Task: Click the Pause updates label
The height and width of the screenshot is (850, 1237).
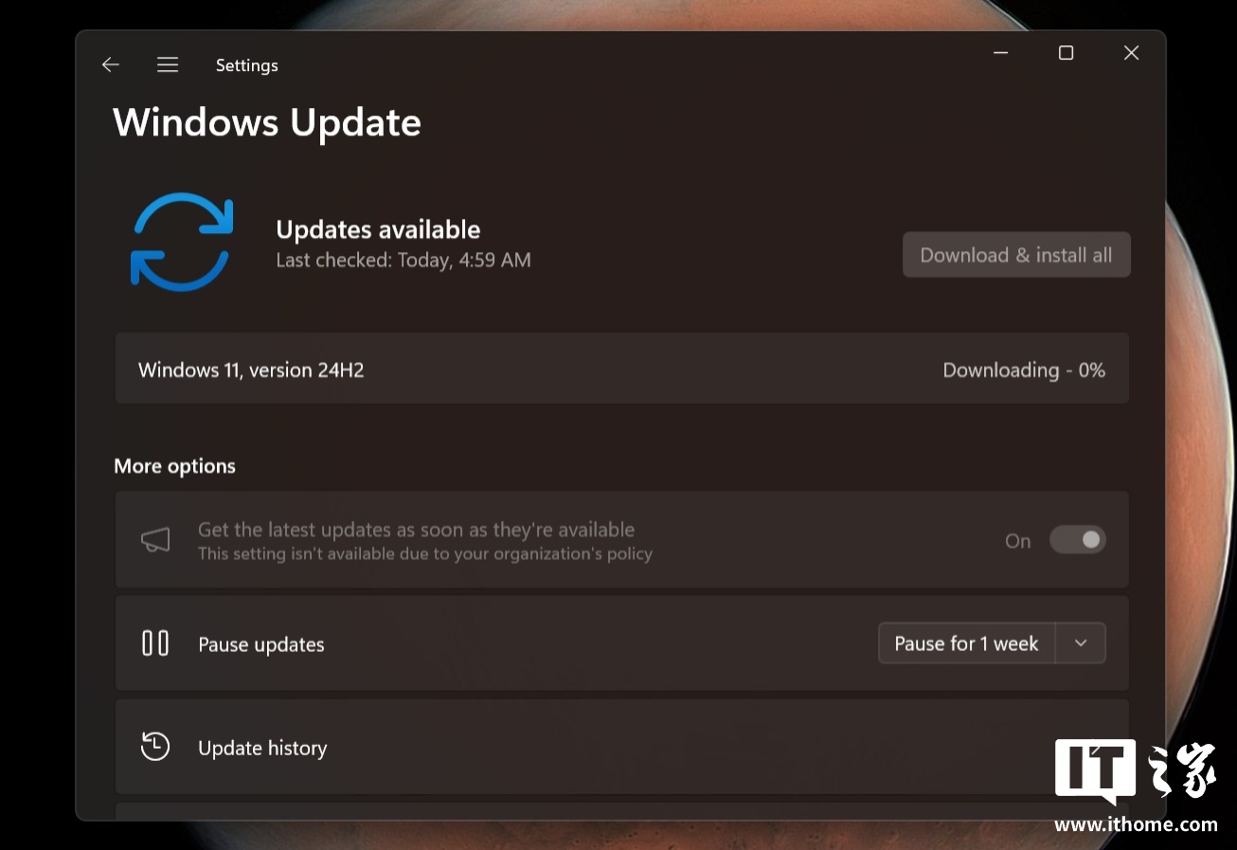Action: (261, 644)
